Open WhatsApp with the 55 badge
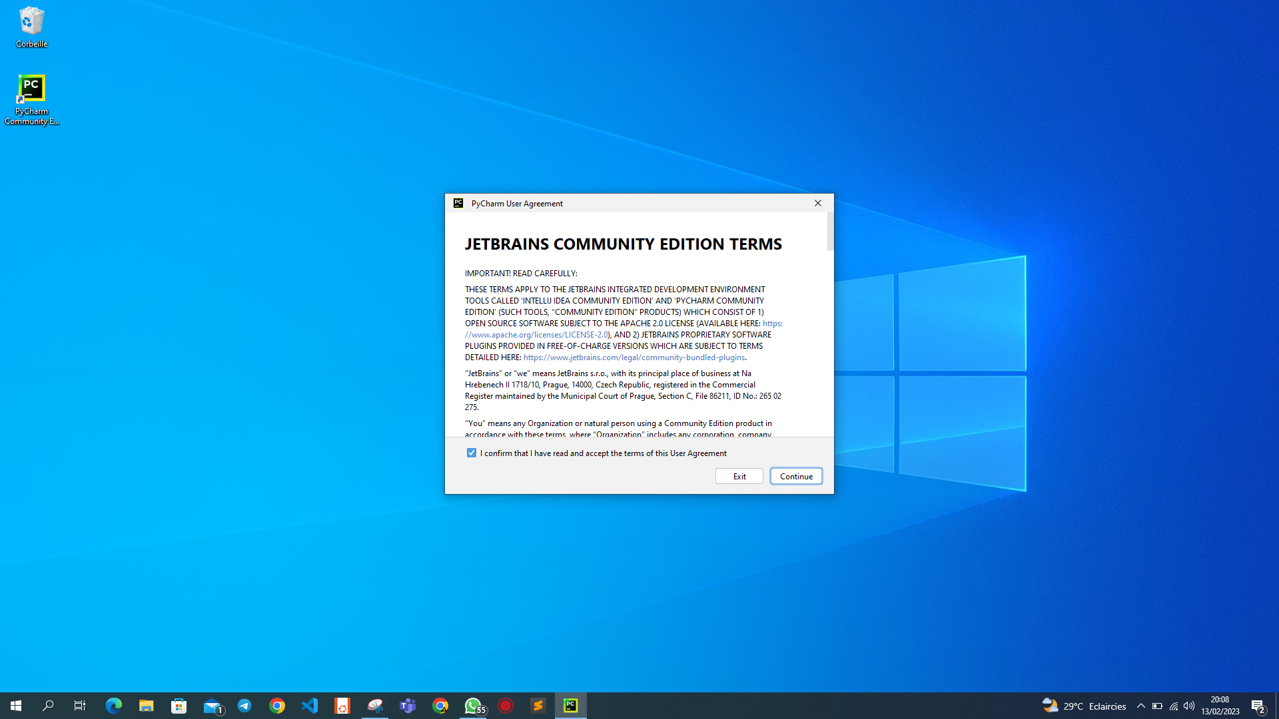The height and width of the screenshot is (719, 1279). [x=473, y=706]
